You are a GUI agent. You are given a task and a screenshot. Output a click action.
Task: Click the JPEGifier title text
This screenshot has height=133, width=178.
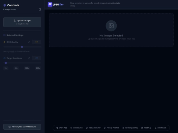point(58,5)
